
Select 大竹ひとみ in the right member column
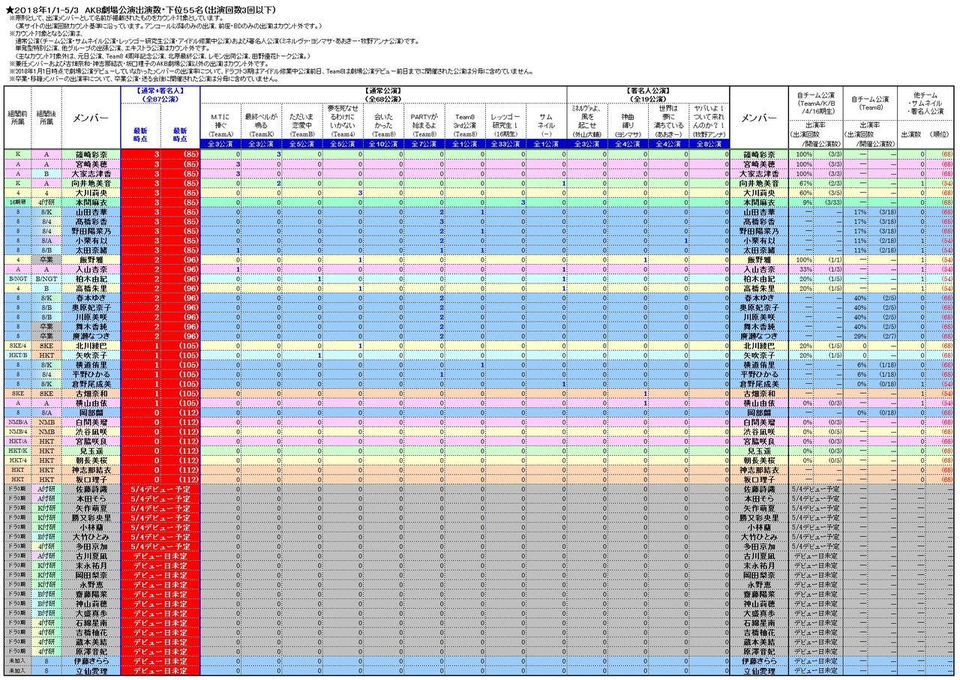point(759,537)
